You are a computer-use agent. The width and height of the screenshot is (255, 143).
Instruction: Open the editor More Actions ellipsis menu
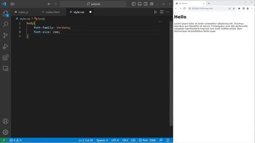point(167,12)
